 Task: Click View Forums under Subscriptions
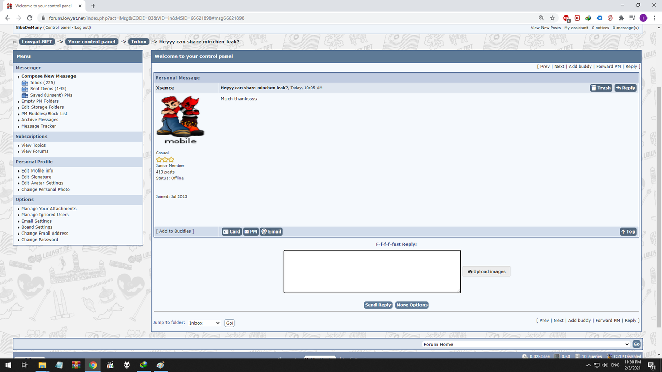pyautogui.click(x=35, y=151)
